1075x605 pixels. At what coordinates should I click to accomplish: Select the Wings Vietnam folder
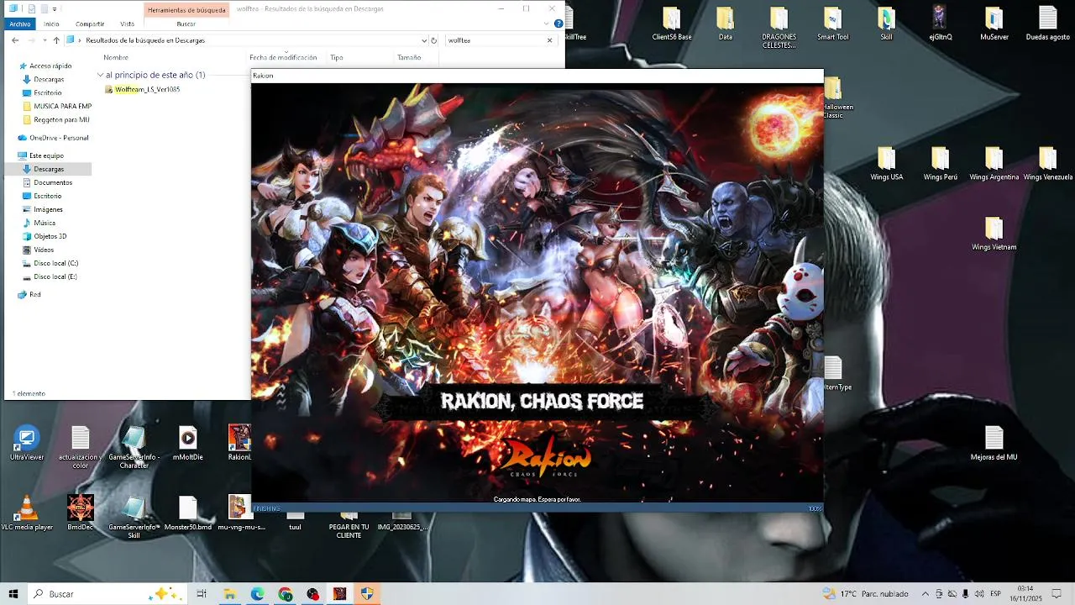pyautogui.click(x=994, y=234)
